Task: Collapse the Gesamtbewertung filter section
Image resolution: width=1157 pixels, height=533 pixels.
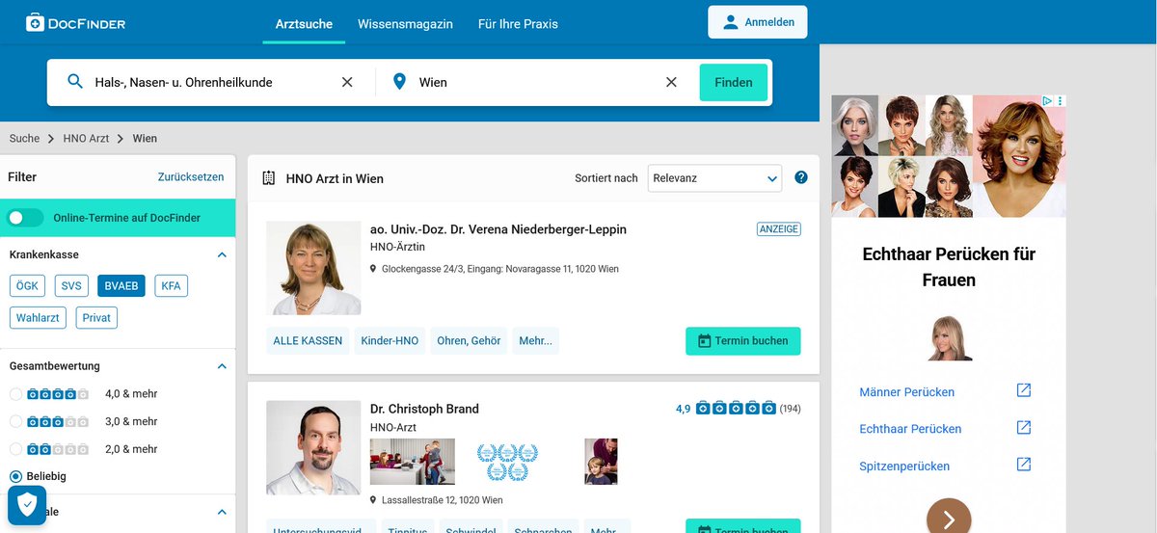Action: tap(222, 366)
